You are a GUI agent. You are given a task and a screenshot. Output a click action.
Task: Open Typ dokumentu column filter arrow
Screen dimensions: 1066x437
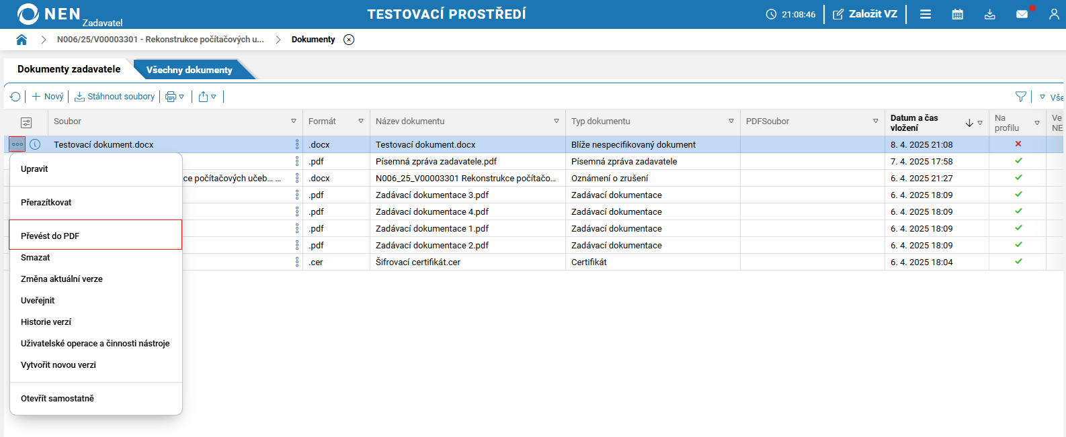coord(731,122)
